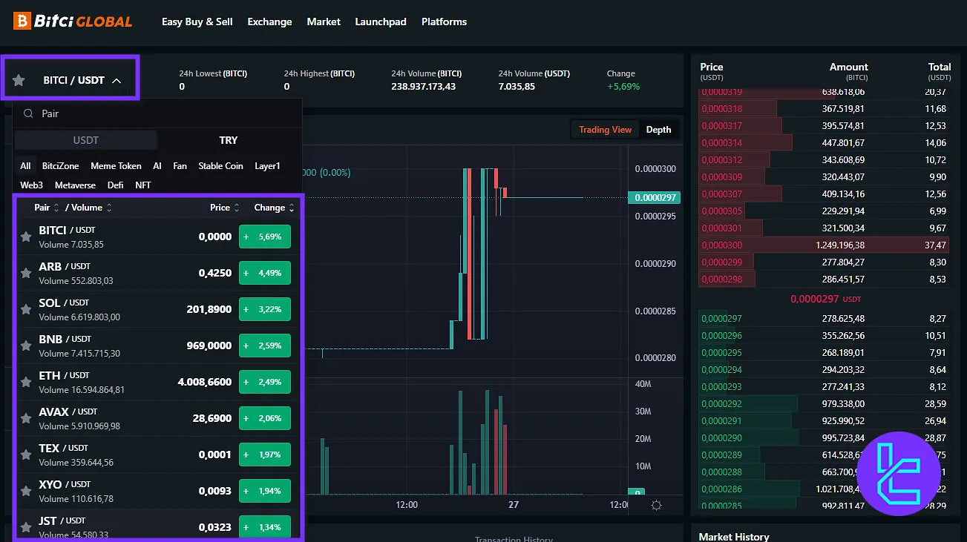Open Easy Buy & Sell page
This screenshot has height=542, width=967.
[x=197, y=22]
